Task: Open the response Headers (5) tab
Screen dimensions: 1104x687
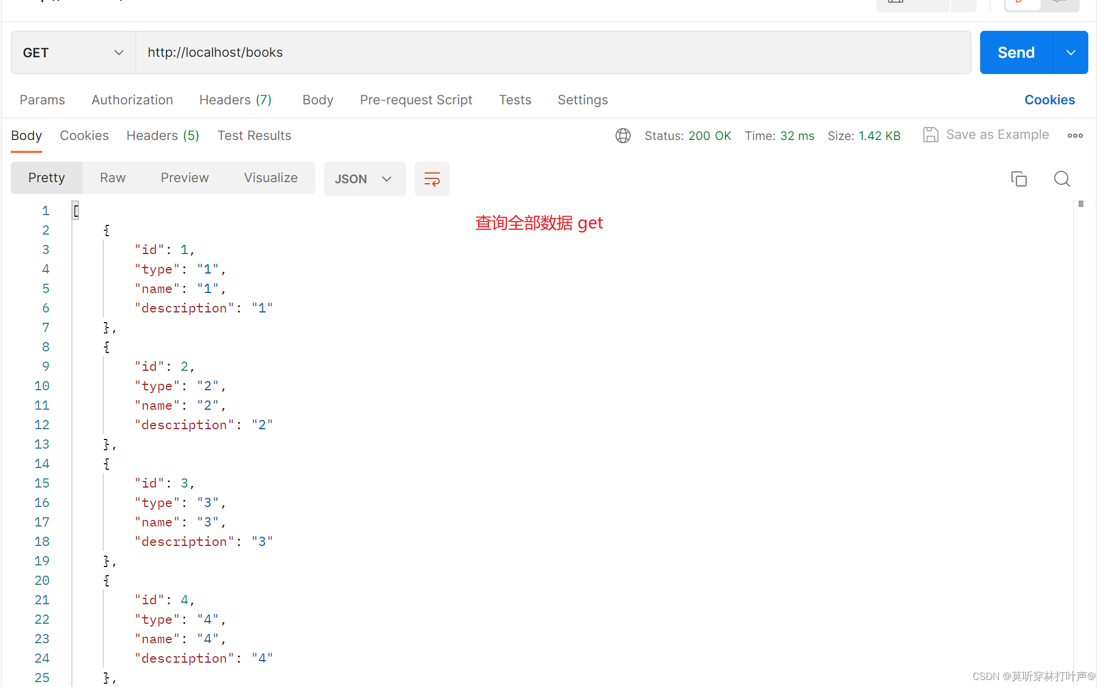Action: point(163,136)
